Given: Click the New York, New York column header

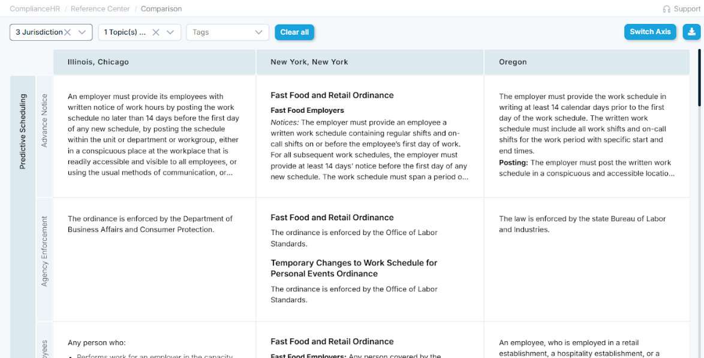Looking at the screenshot, I should [309, 62].
